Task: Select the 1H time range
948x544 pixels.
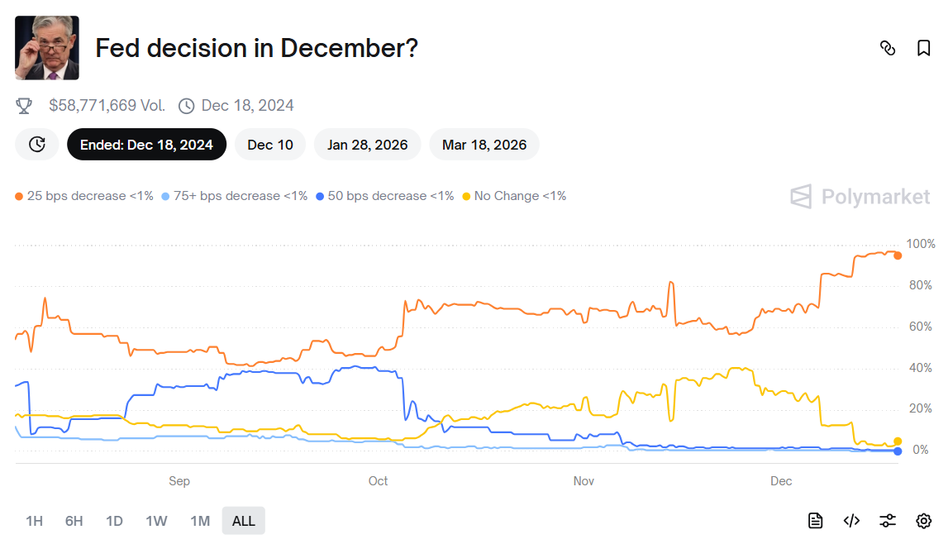Action: pyautogui.click(x=34, y=521)
